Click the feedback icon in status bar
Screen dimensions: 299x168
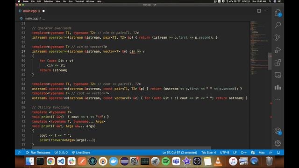(271, 153)
